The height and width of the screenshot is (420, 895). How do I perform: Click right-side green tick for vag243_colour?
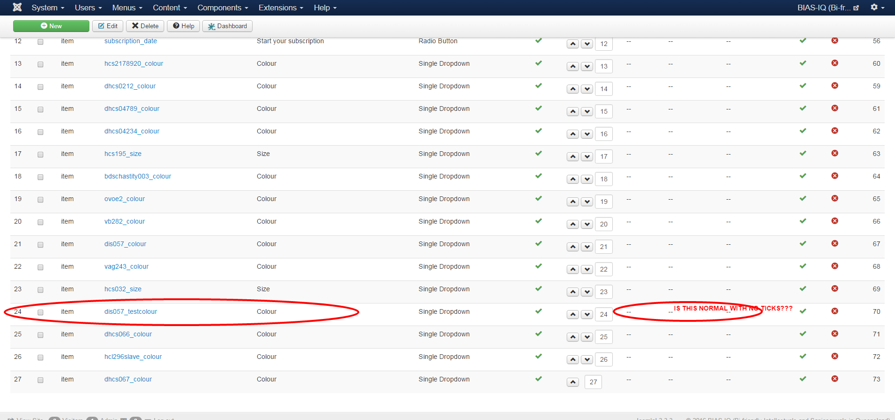click(803, 266)
